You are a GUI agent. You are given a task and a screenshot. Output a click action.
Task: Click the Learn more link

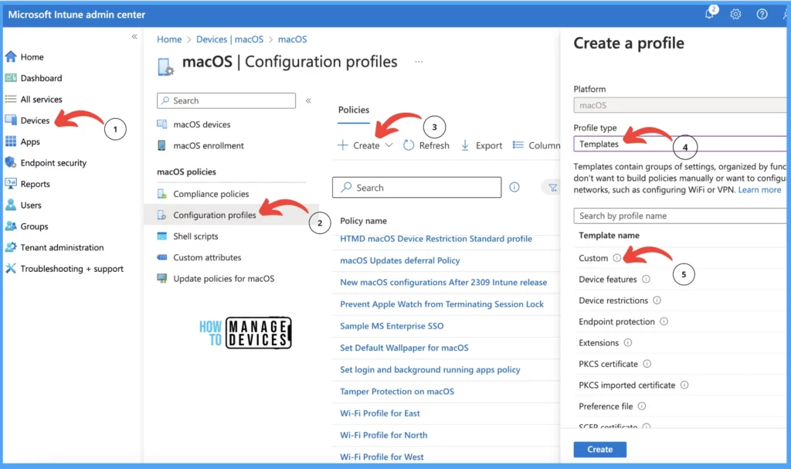[x=759, y=190]
